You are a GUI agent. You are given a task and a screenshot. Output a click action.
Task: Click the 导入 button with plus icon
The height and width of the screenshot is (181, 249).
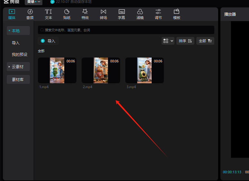point(48,41)
